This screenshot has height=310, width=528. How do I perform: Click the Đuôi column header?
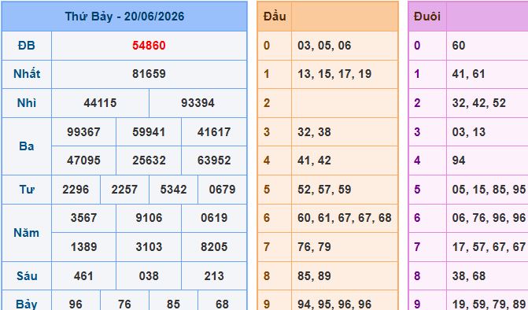[427, 17]
